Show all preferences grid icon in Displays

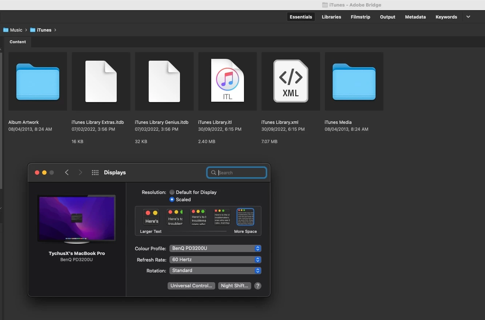click(x=95, y=173)
